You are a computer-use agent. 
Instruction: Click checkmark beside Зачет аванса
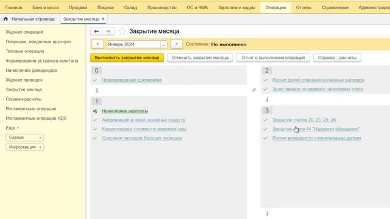pyautogui.click(x=265, y=89)
